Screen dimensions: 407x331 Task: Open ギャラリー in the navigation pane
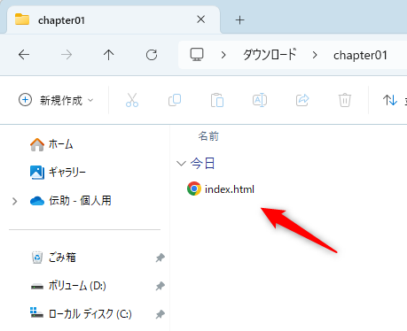coord(58,173)
